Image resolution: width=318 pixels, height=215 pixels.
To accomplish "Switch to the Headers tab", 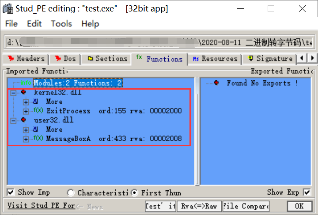I will click(x=26, y=59).
